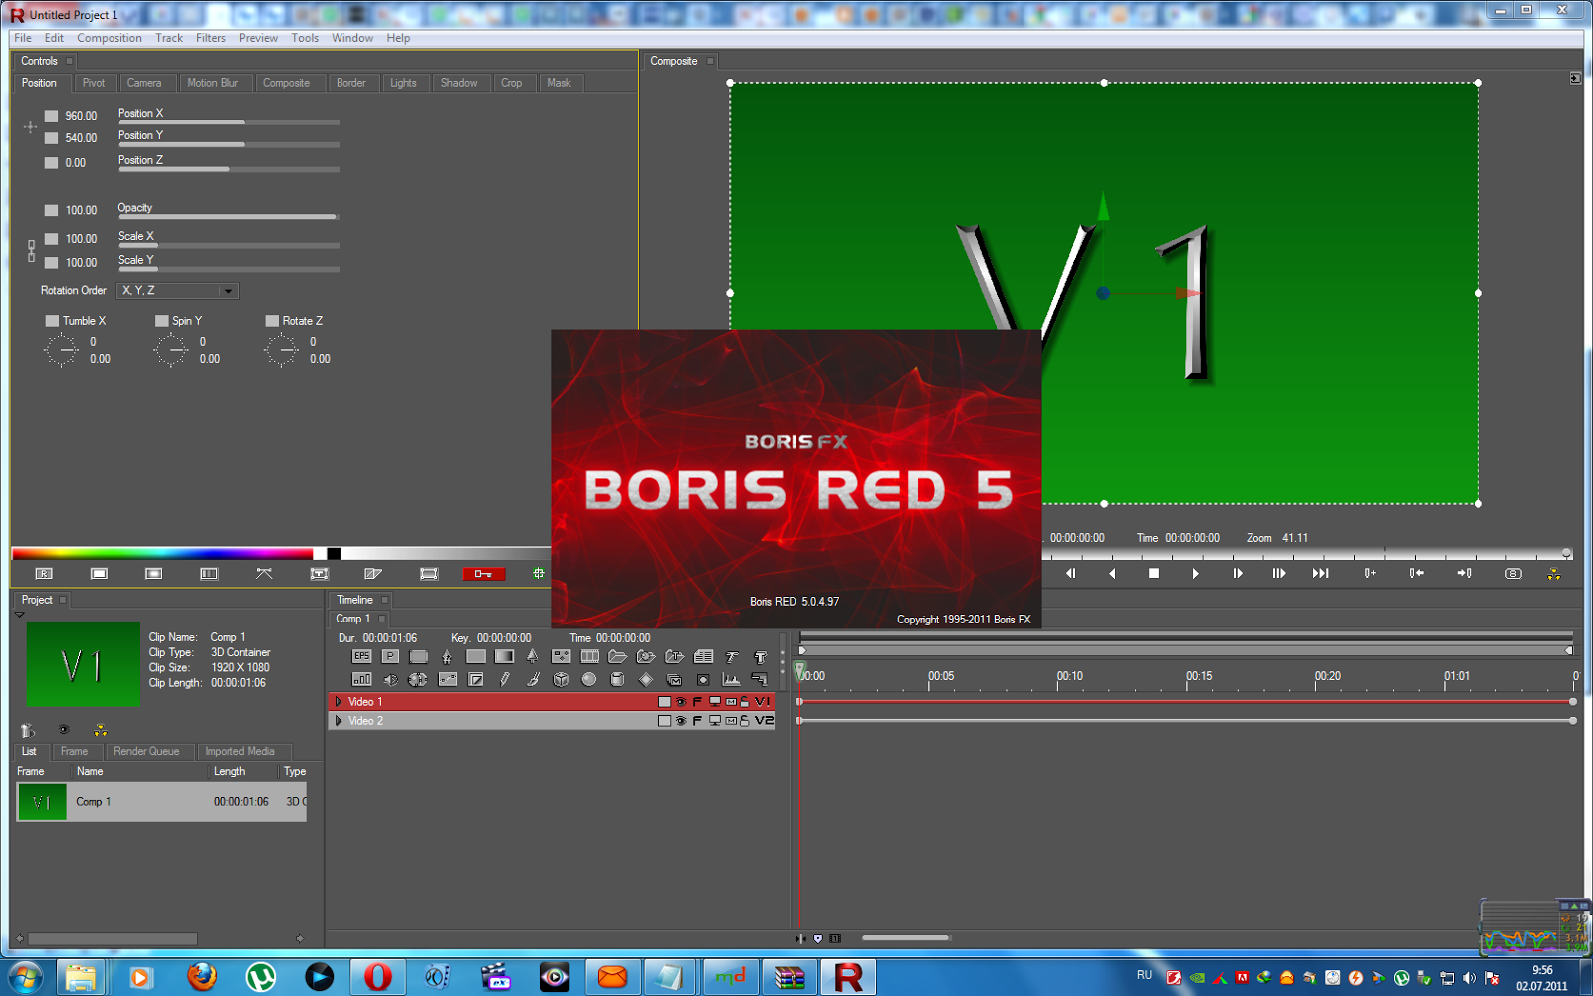Click the spray gun icon in timeline toolbar

point(760,680)
